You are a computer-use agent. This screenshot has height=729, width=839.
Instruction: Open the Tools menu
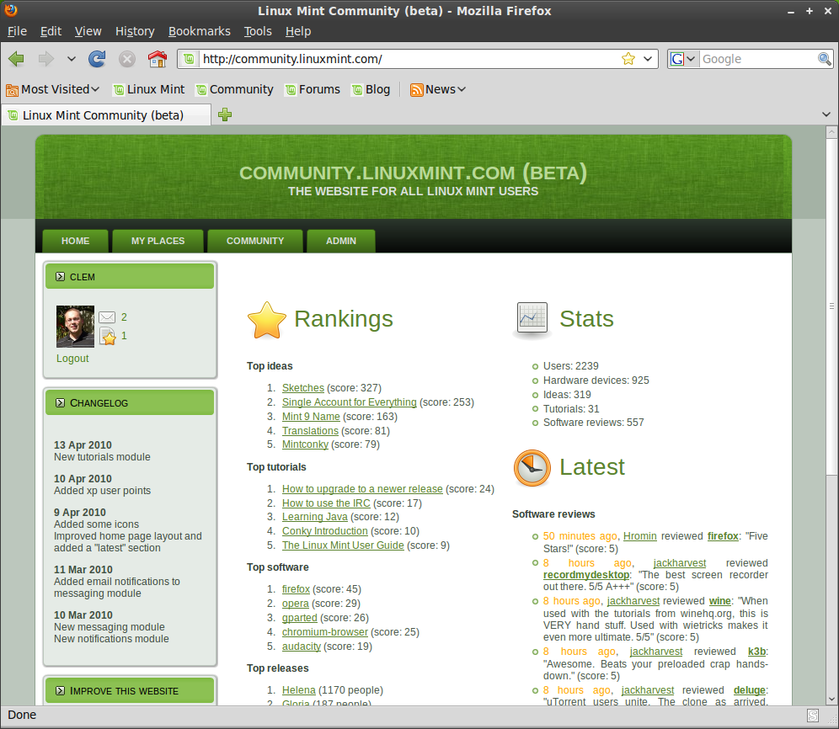point(258,31)
